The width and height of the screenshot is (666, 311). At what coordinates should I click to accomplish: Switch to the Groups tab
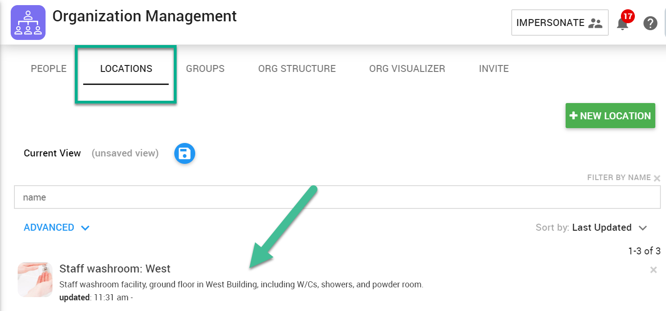pyautogui.click(x=205, y=69)
